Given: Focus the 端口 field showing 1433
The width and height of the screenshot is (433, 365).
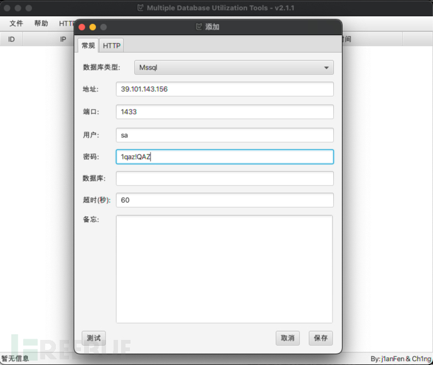Looking at the screenshot, I should coord(225,112).
